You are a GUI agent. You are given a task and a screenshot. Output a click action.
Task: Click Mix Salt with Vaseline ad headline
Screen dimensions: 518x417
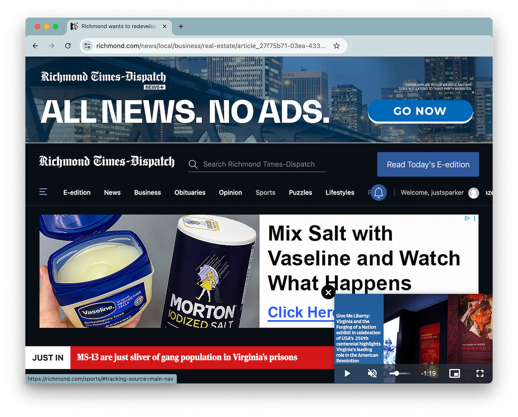[364, 258]
